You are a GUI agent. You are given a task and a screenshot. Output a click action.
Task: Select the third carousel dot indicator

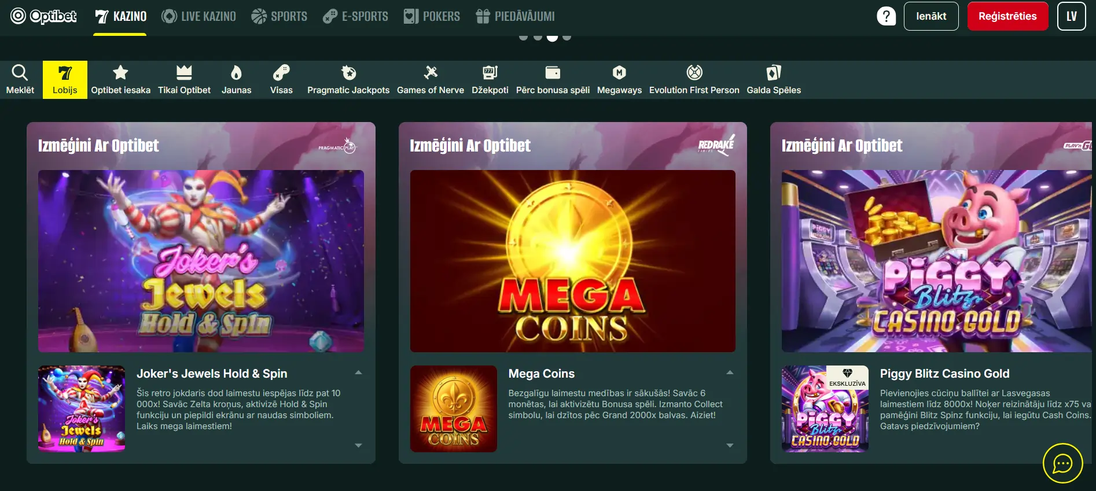click(x=553, y=38)
